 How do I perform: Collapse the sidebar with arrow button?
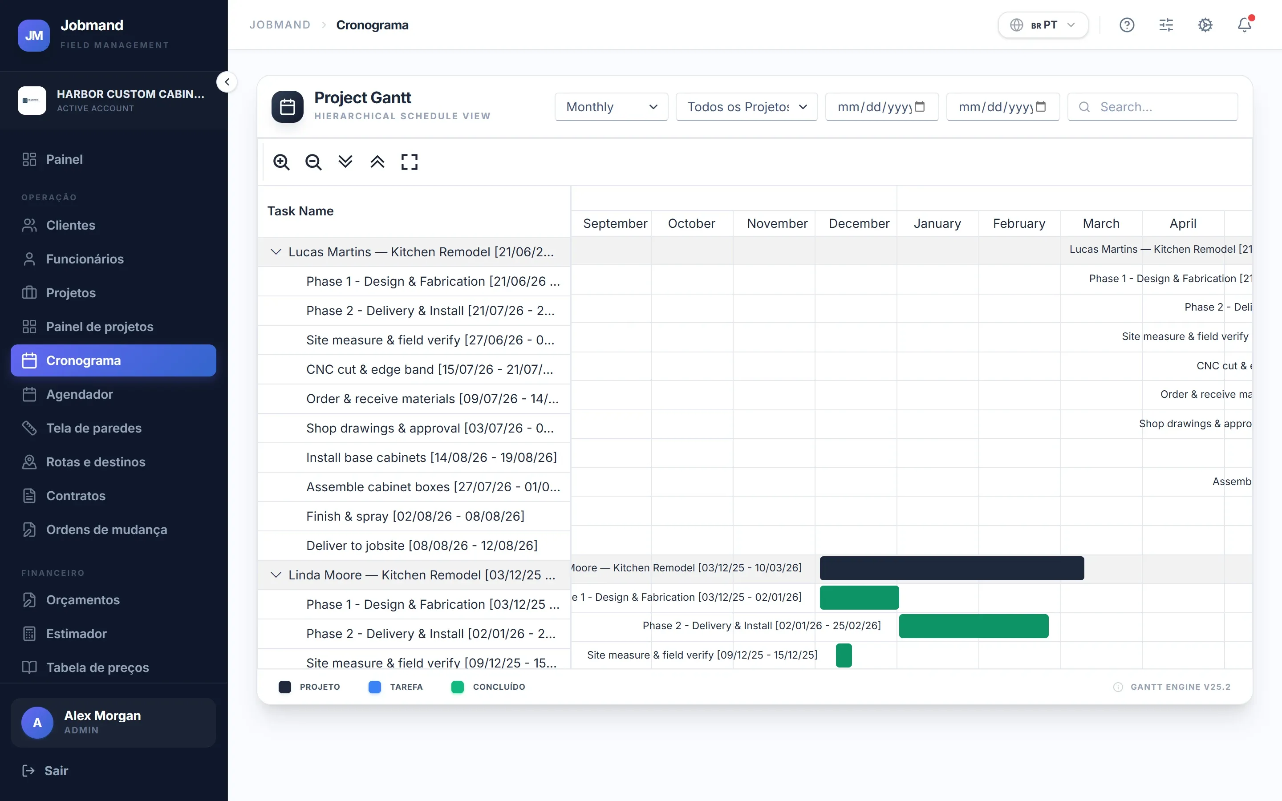pos(227,82)
